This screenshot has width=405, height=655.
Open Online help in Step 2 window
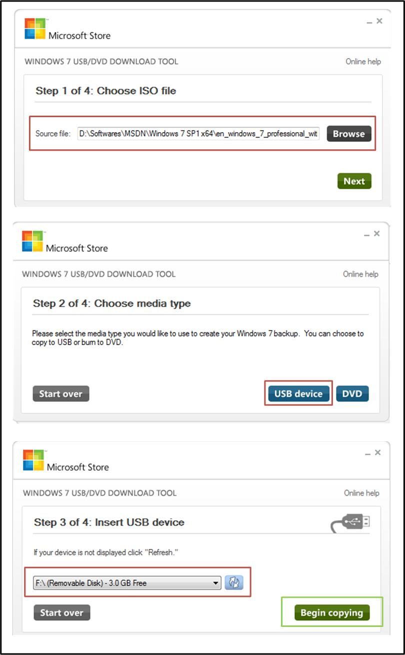(x=360, y=274)
